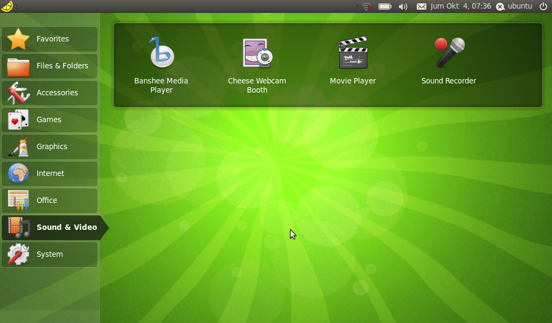The width and height of the screenshot is (552, 323).
Task: Select the Games category label
Action: click(x=49, y=120)
